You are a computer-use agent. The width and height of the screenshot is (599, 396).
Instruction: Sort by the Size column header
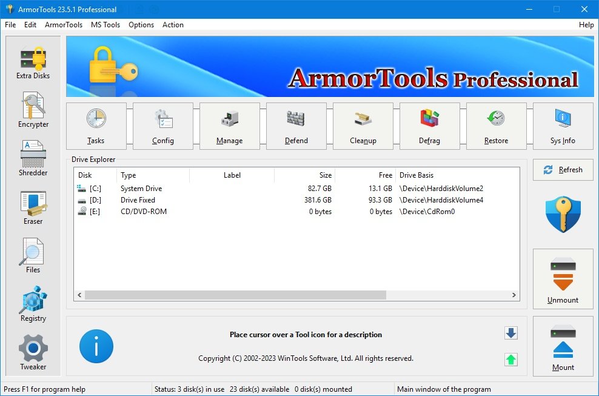coord(304,175)
